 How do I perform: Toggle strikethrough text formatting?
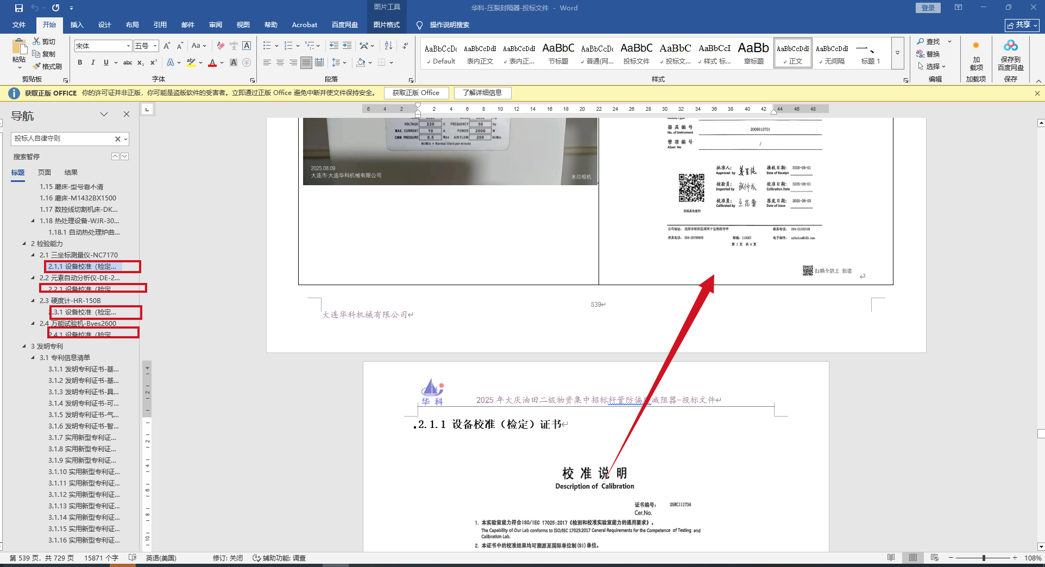tap(128, 62)
